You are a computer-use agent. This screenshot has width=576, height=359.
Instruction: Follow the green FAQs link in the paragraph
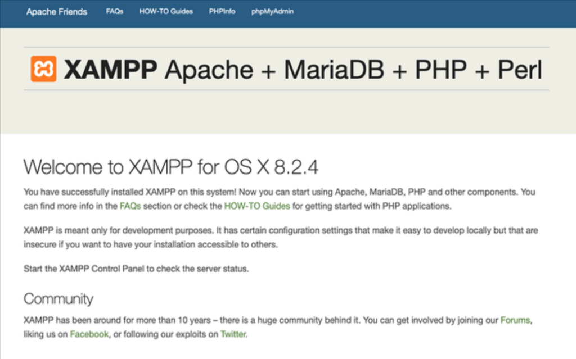tap(130, 206)
